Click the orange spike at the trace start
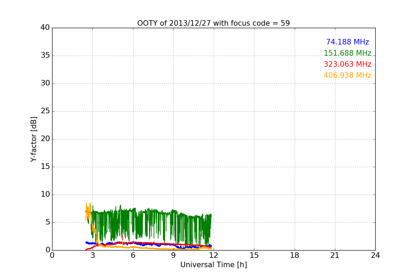The height and width of the screenshot is (278, 417). (x=88, y=211)
